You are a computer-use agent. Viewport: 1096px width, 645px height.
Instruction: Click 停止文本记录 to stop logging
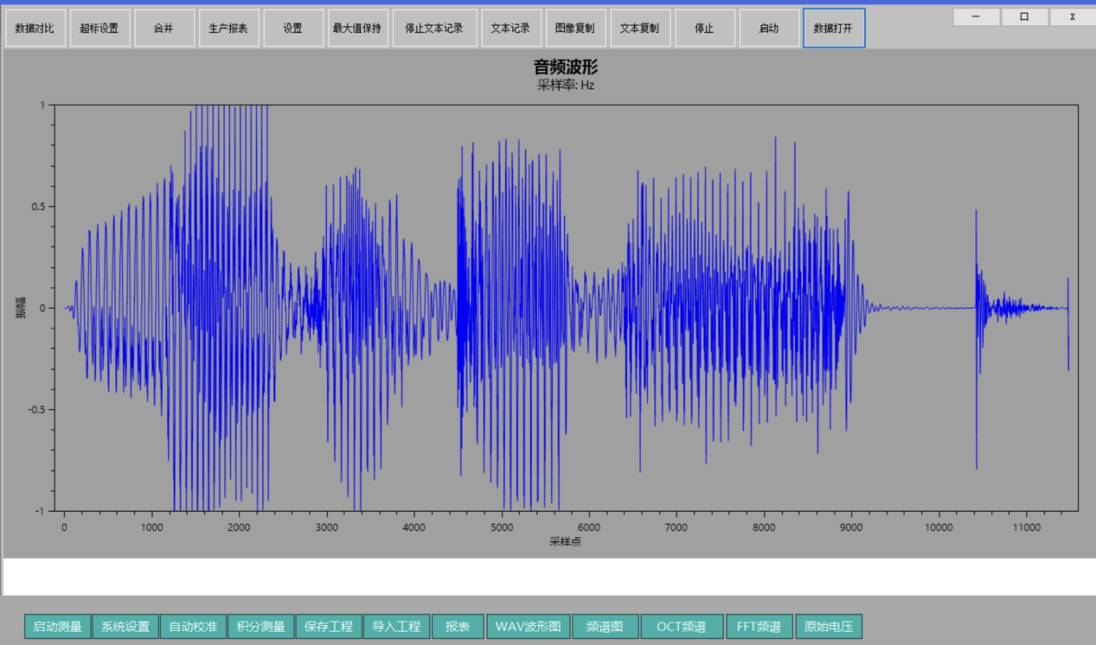(434, 29)
